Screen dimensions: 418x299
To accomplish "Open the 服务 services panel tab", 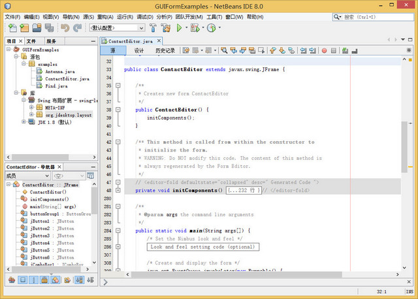I will tap(51, 40).
